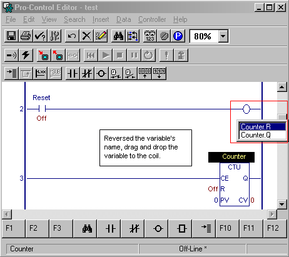Click the Delete X toolbar icon
This screenshot has width=289, height=257.
[86, 36]
